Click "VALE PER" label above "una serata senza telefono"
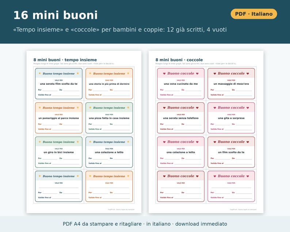290x232 pixels. click(x=181, y=114)
